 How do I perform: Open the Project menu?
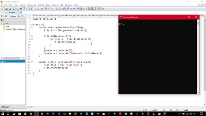pos(41,5)
